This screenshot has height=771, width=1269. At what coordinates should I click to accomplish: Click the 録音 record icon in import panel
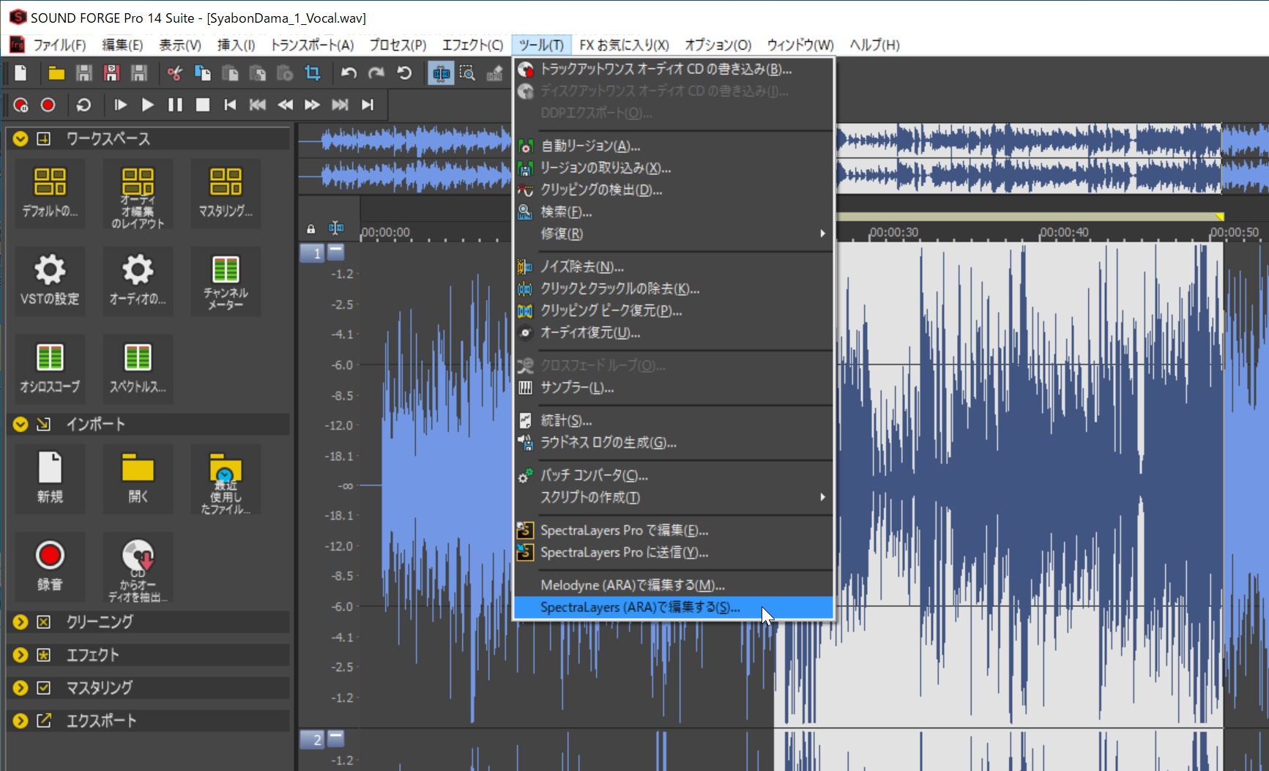click(50, 567)
